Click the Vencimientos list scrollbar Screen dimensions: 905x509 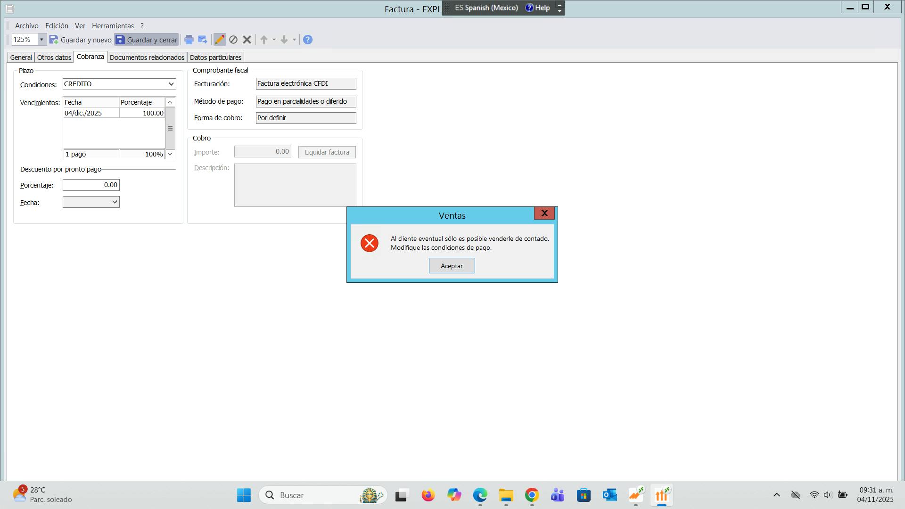(x=170, y=128)
